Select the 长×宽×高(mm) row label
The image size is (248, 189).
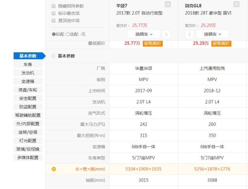90,169
